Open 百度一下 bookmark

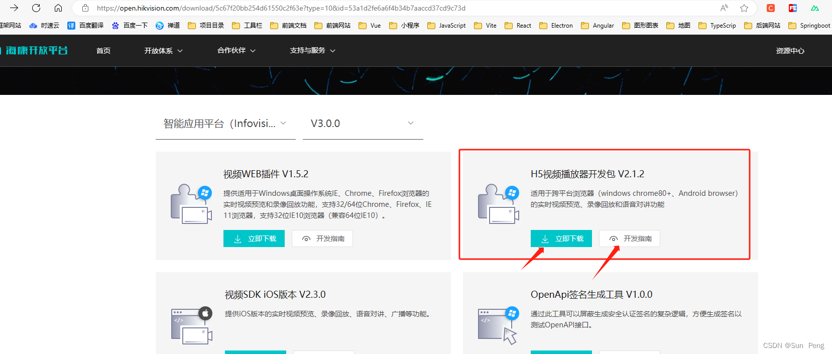(130, 26)
